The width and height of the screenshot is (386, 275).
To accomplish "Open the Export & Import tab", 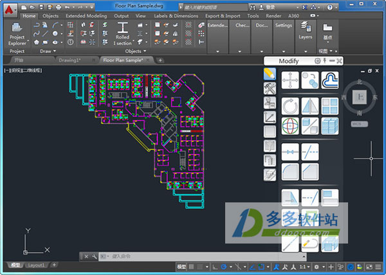I will pos(223,16).
